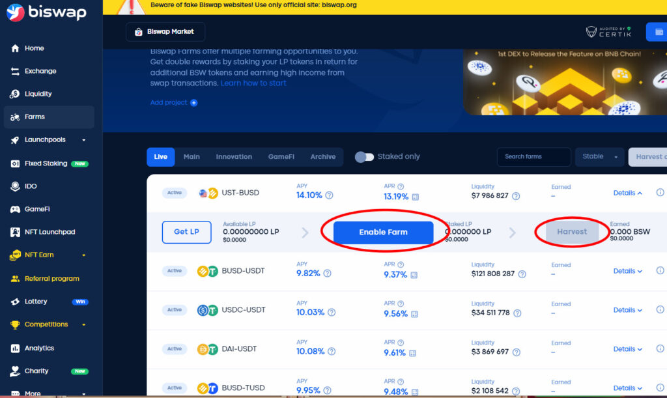
Task: Click the Enable Farm button
Action: [383, 233]
